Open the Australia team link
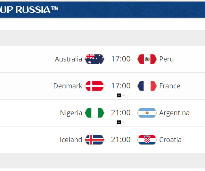The width and height of the screenshot is (205, 171). click(69, 59)
